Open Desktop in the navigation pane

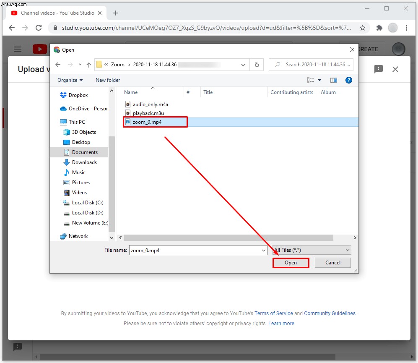pos(76,142)
